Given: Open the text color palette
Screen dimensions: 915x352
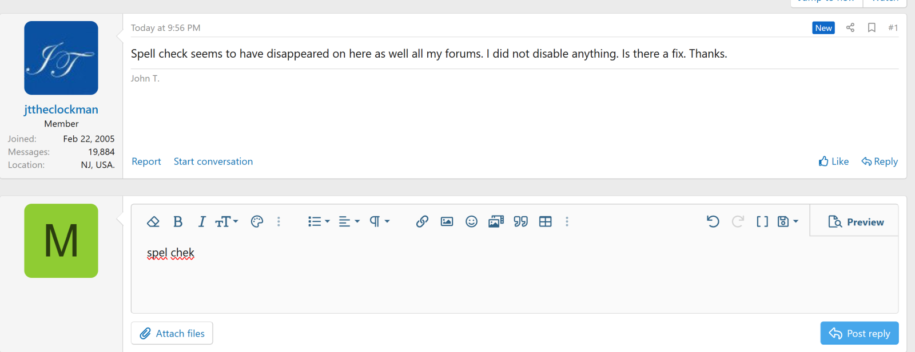Looking at the screenshot, I should (257, 221).
